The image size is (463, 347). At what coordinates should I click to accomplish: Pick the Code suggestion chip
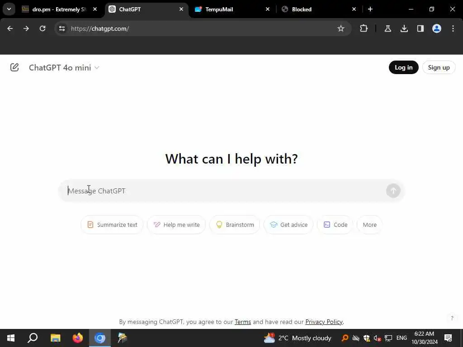coord(335,225)
